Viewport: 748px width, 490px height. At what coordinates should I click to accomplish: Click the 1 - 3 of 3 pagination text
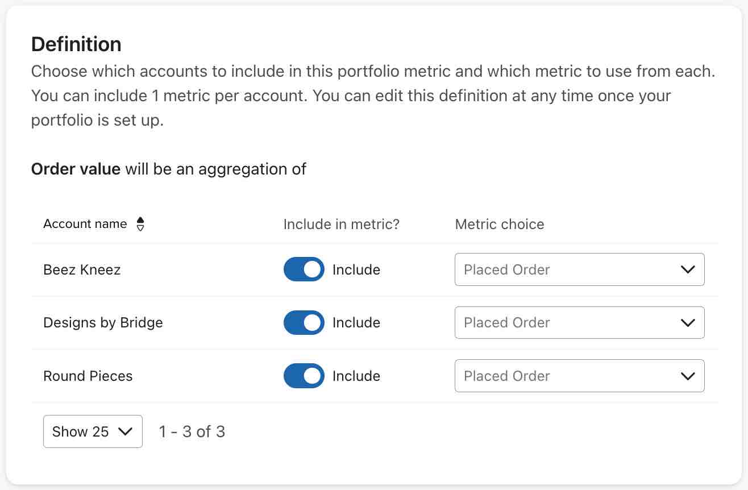pos(192,431)
